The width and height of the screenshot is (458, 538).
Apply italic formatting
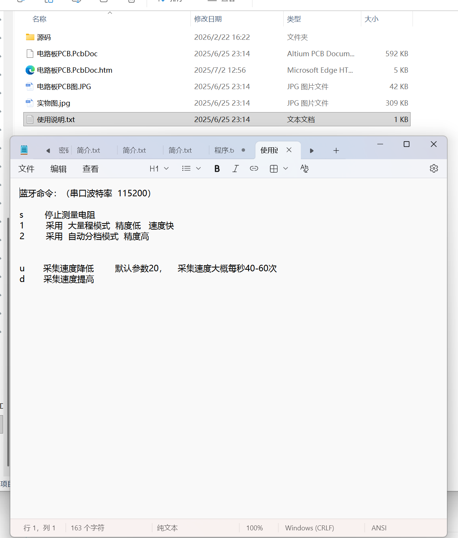click(x=235, y=169)
